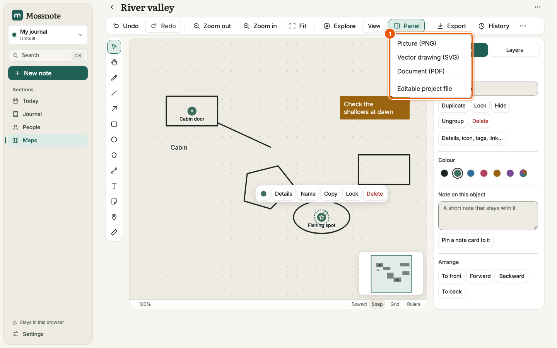
Task: Select the map pin marker tool
Action: pos(114,217)
